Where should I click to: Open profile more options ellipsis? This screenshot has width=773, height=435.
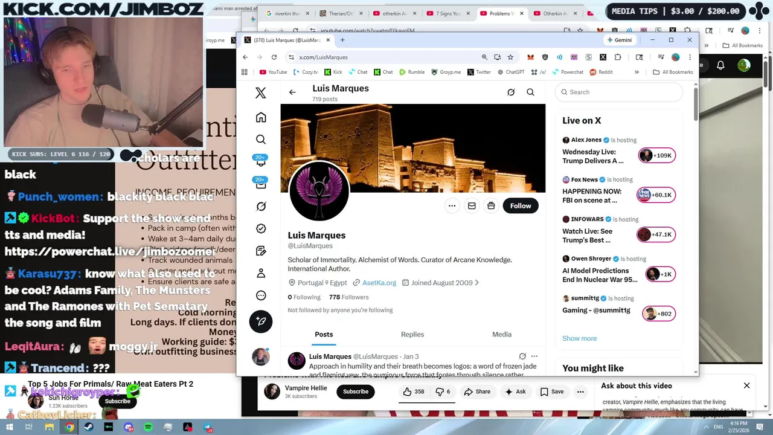[x=452, y=206]
